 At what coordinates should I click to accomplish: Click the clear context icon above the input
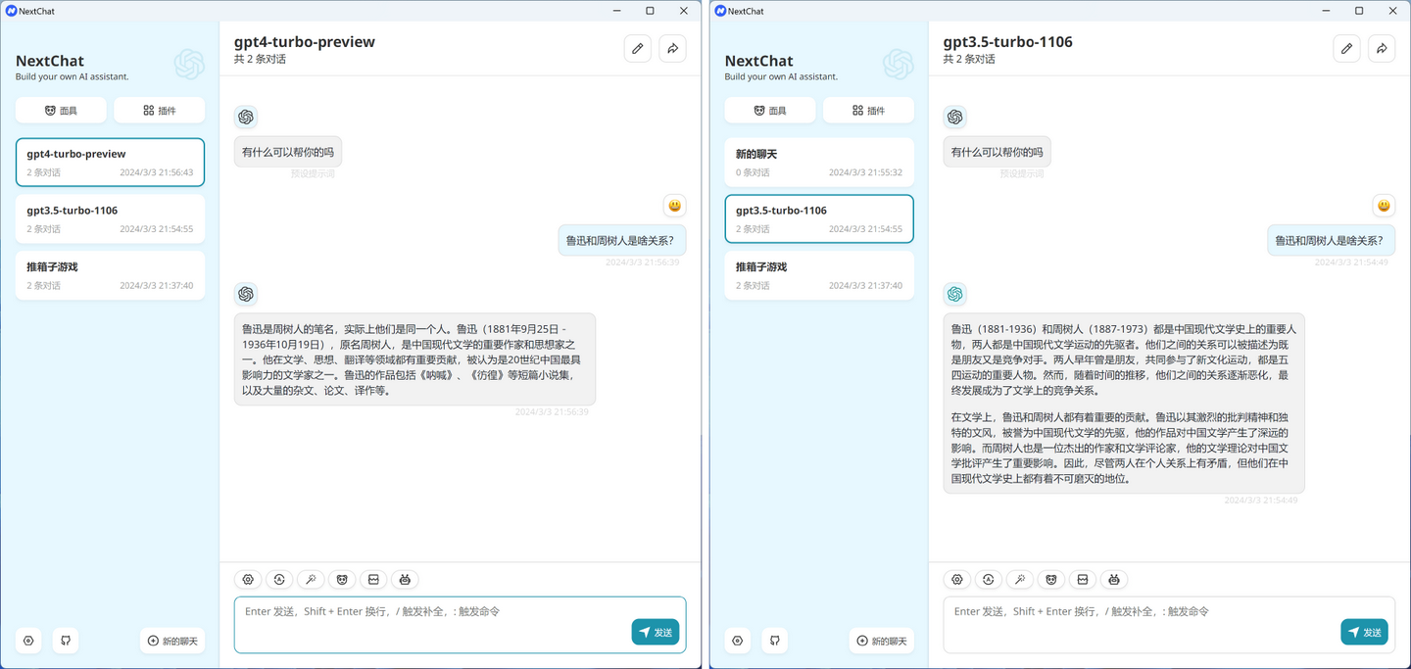pos(373,579)
